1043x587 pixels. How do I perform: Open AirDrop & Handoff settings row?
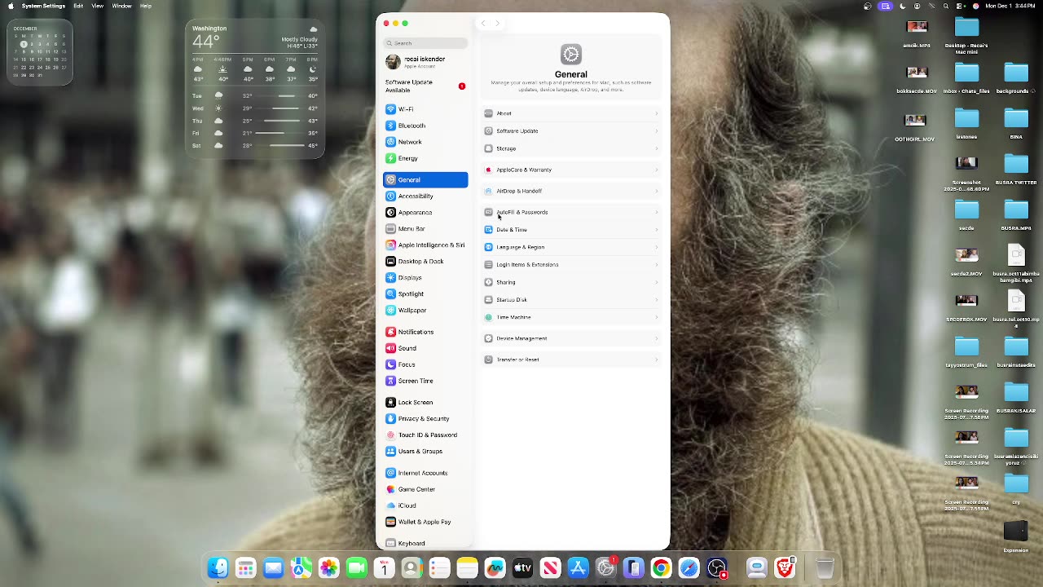pyautogui.click(x=570, y=191)
